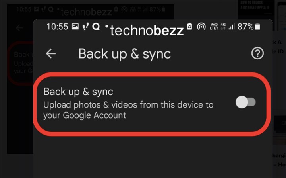This screenshot has width=286, height=178.
Task: Tap the VoLTE LTE1 indicator
Action: (x=214, y=27)
